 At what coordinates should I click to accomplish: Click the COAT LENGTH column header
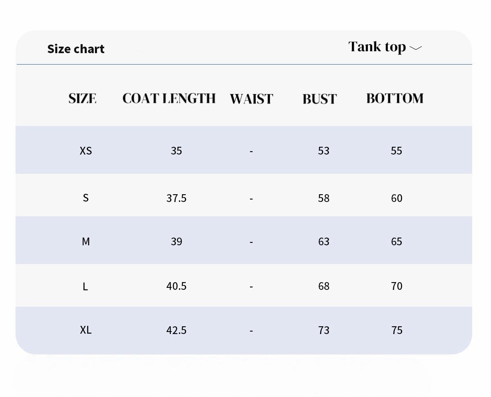pyautogui.click(x=169, y=98)
